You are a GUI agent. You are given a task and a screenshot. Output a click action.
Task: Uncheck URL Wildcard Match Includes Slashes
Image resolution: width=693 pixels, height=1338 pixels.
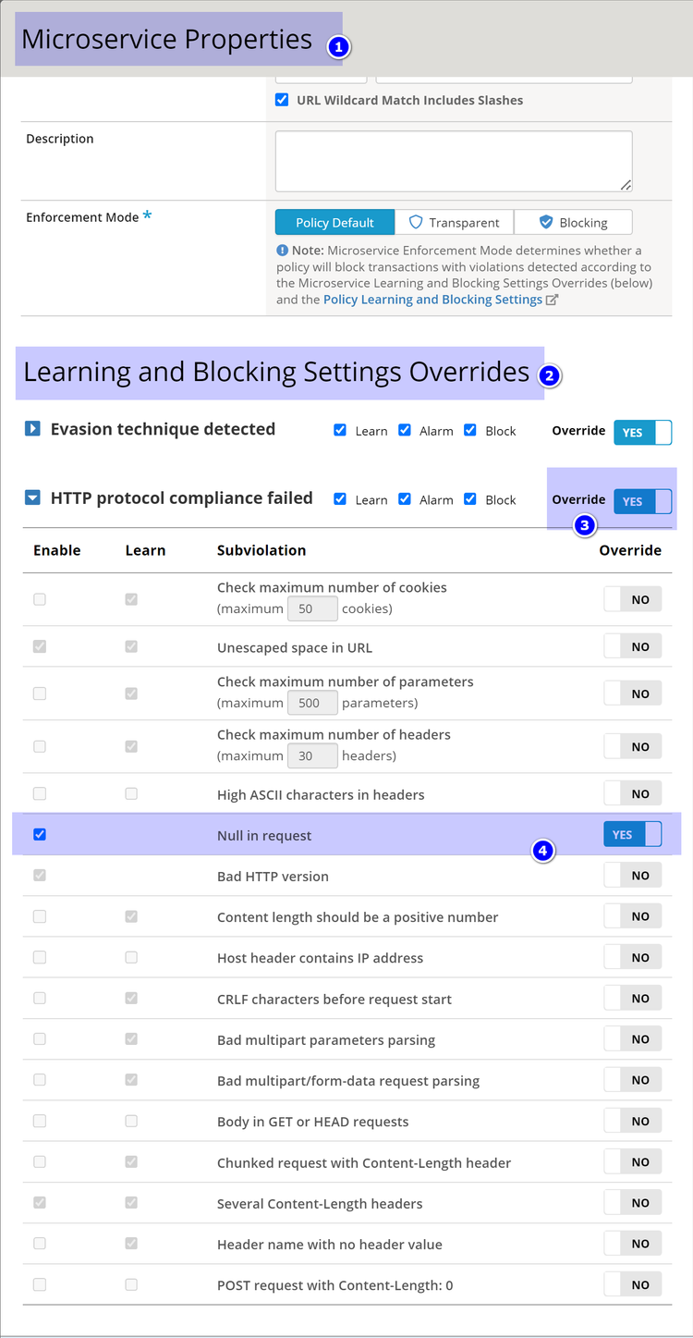(283, 100)
